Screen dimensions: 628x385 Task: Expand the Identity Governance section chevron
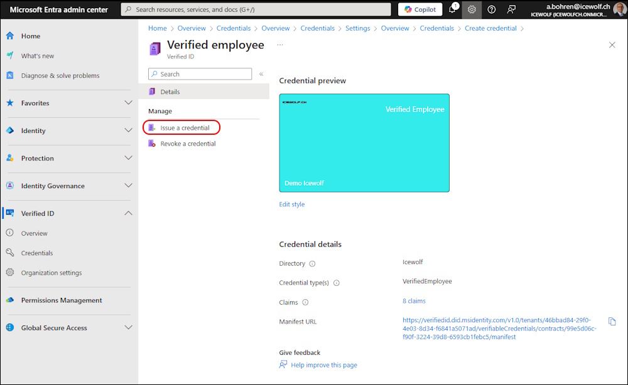[x=128, y=186]
